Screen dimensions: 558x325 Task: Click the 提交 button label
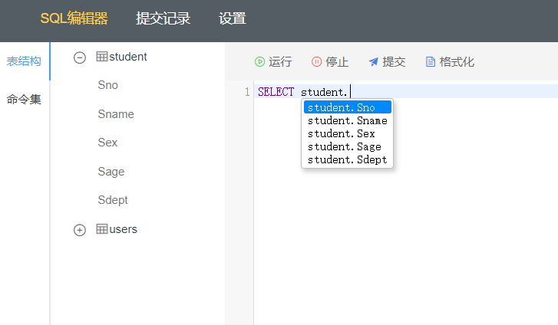(x=394, y=62)
